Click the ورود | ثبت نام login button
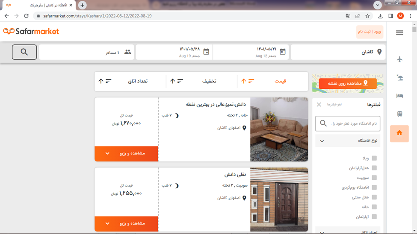 coord(370,32)
